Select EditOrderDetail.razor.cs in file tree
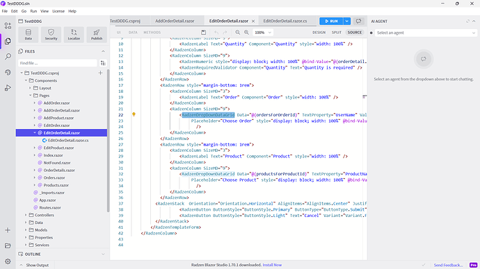This screenshot has height=269, width=480. [68, 140]
